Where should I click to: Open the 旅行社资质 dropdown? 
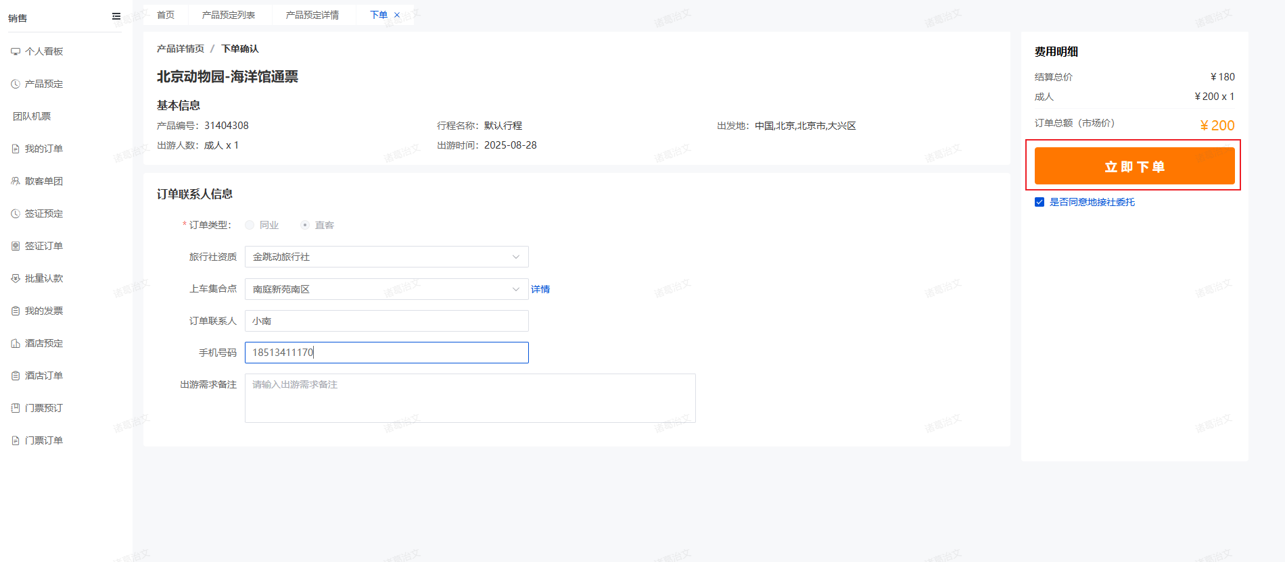[x=386, y=257]
